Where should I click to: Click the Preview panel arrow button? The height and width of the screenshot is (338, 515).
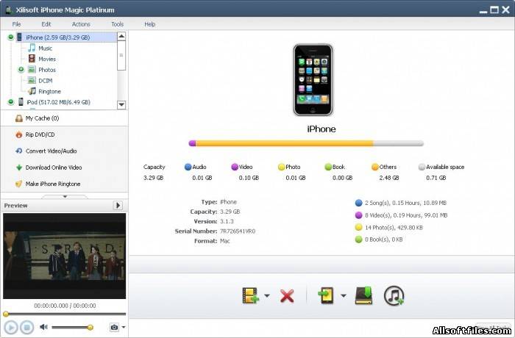(118, 206)
